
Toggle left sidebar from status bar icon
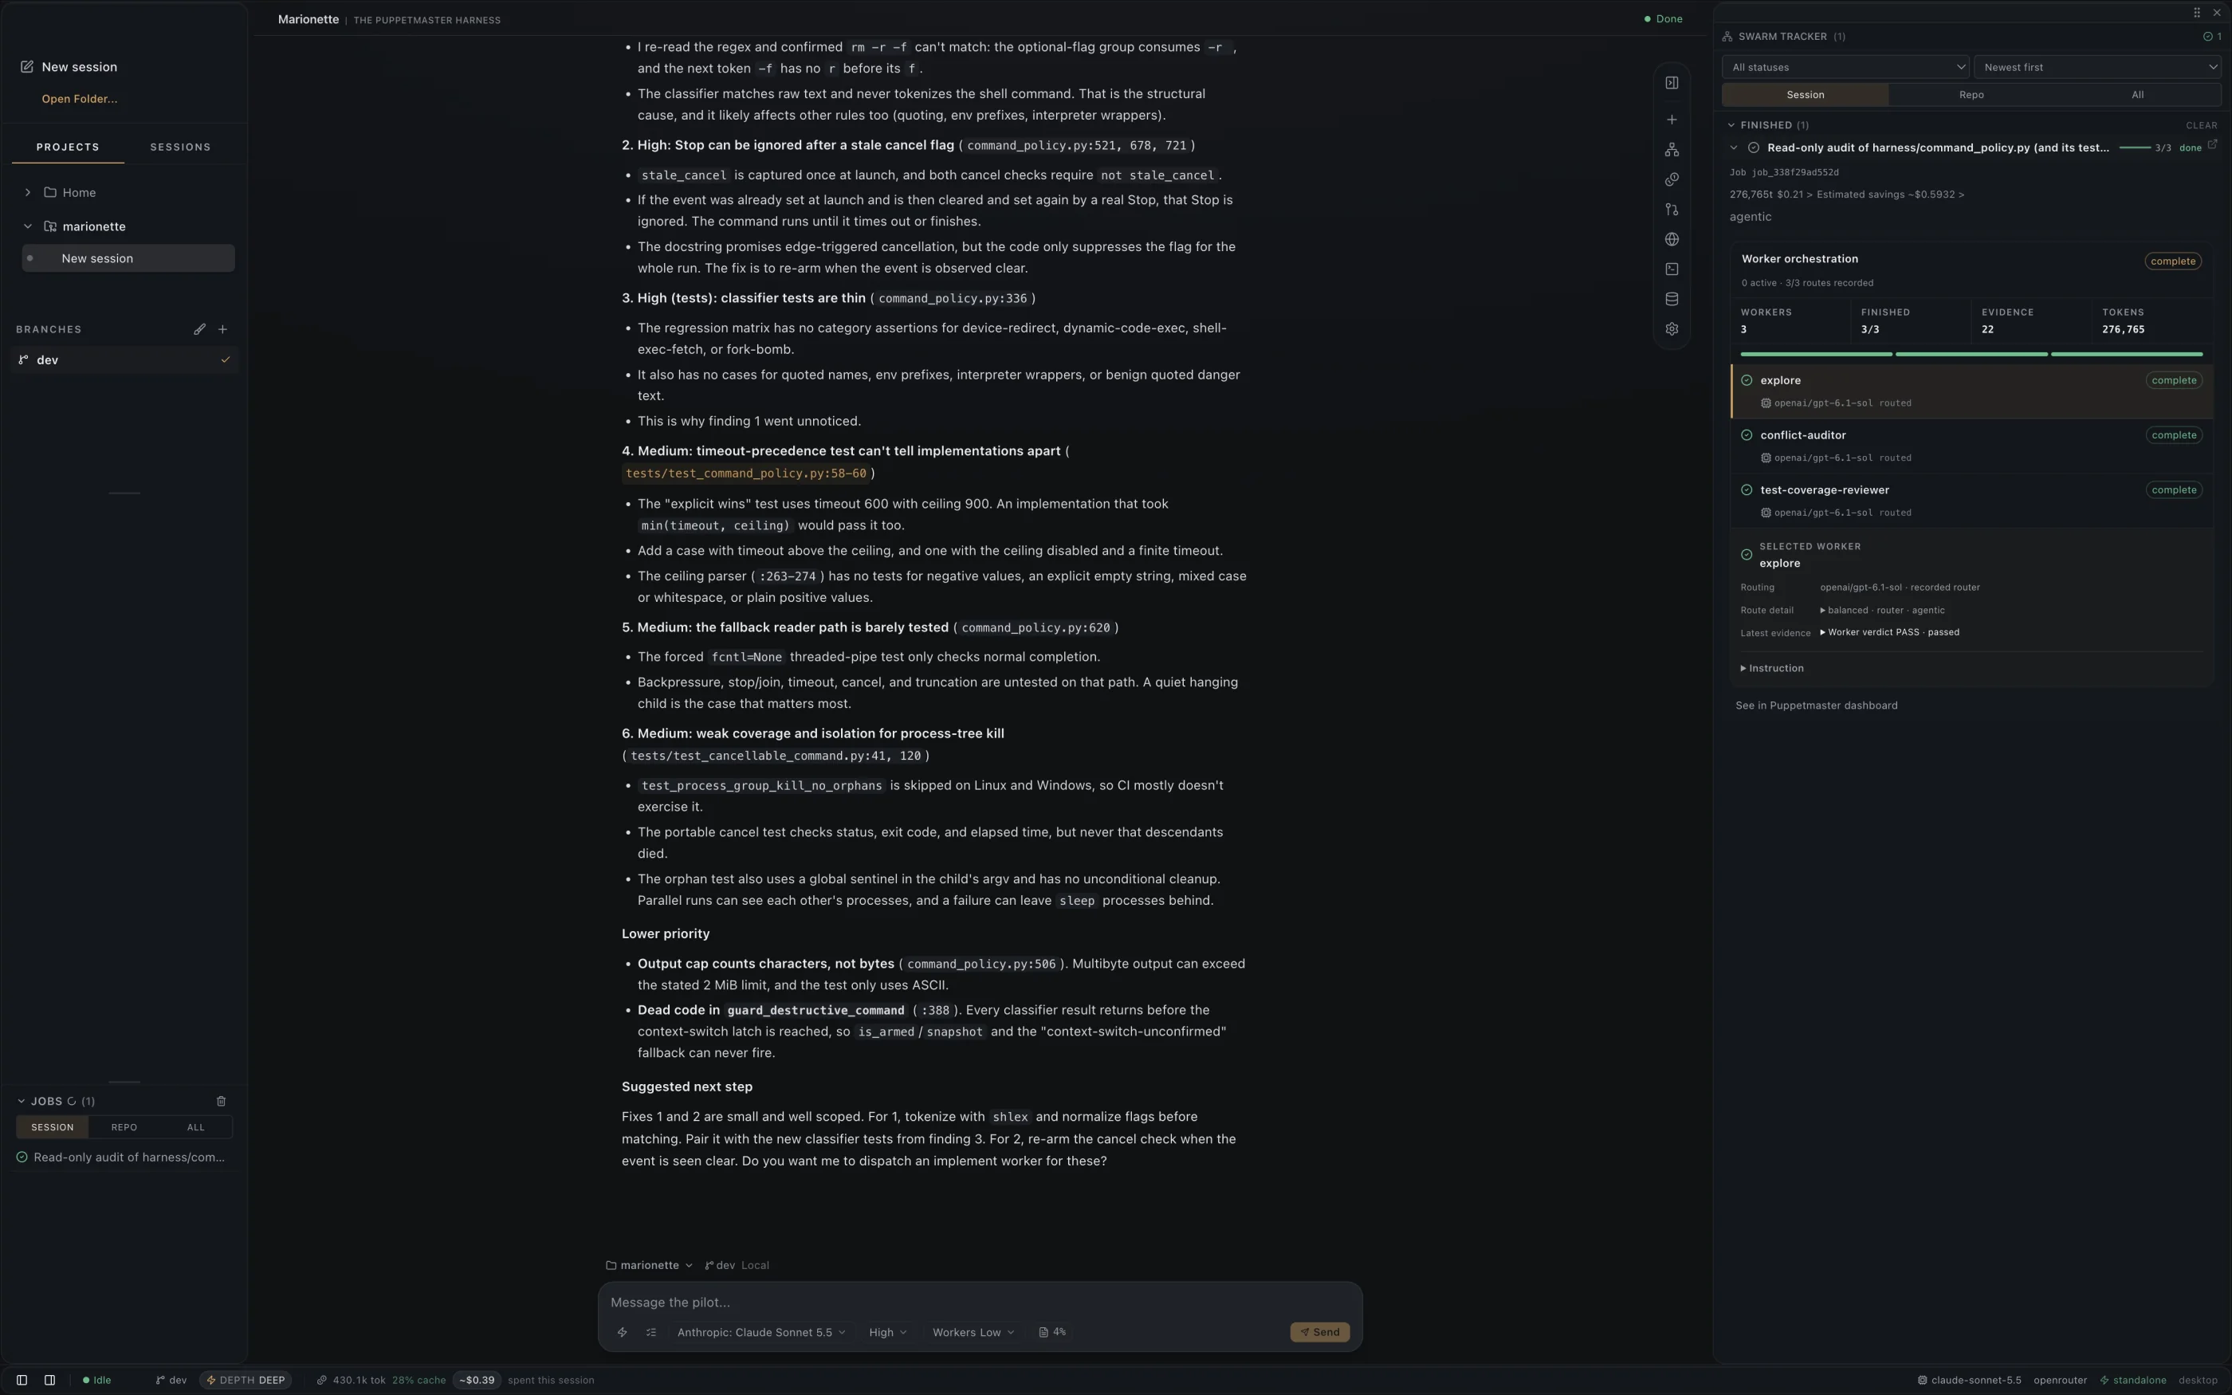click(x=22, y=1380)
